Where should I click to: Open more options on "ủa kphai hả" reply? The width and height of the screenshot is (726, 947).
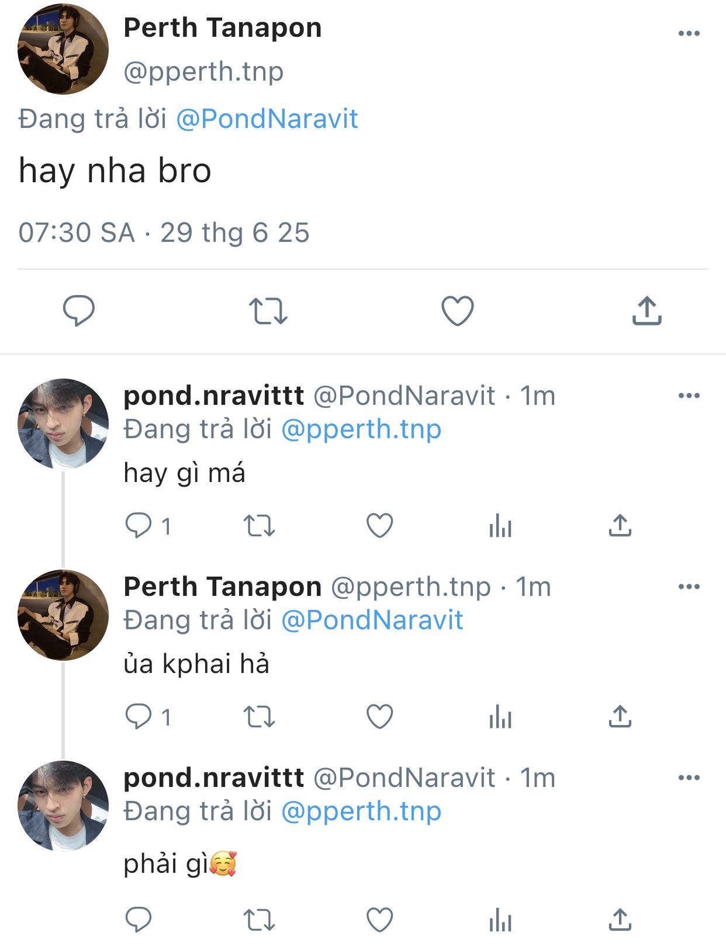pyautogui.click(x=689, y=587)
